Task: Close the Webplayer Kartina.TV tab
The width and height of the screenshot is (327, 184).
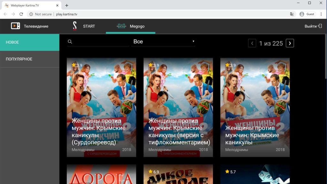Action: 57,5
